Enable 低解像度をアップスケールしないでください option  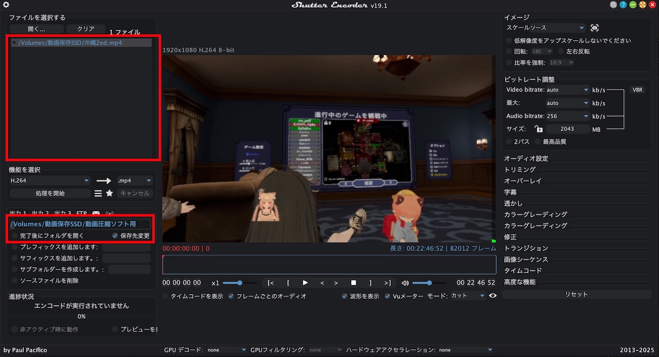tap(509, 41)
